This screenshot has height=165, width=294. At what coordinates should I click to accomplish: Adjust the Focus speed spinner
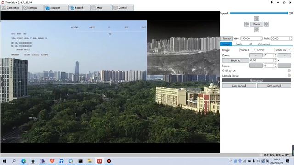click(275, 66)
